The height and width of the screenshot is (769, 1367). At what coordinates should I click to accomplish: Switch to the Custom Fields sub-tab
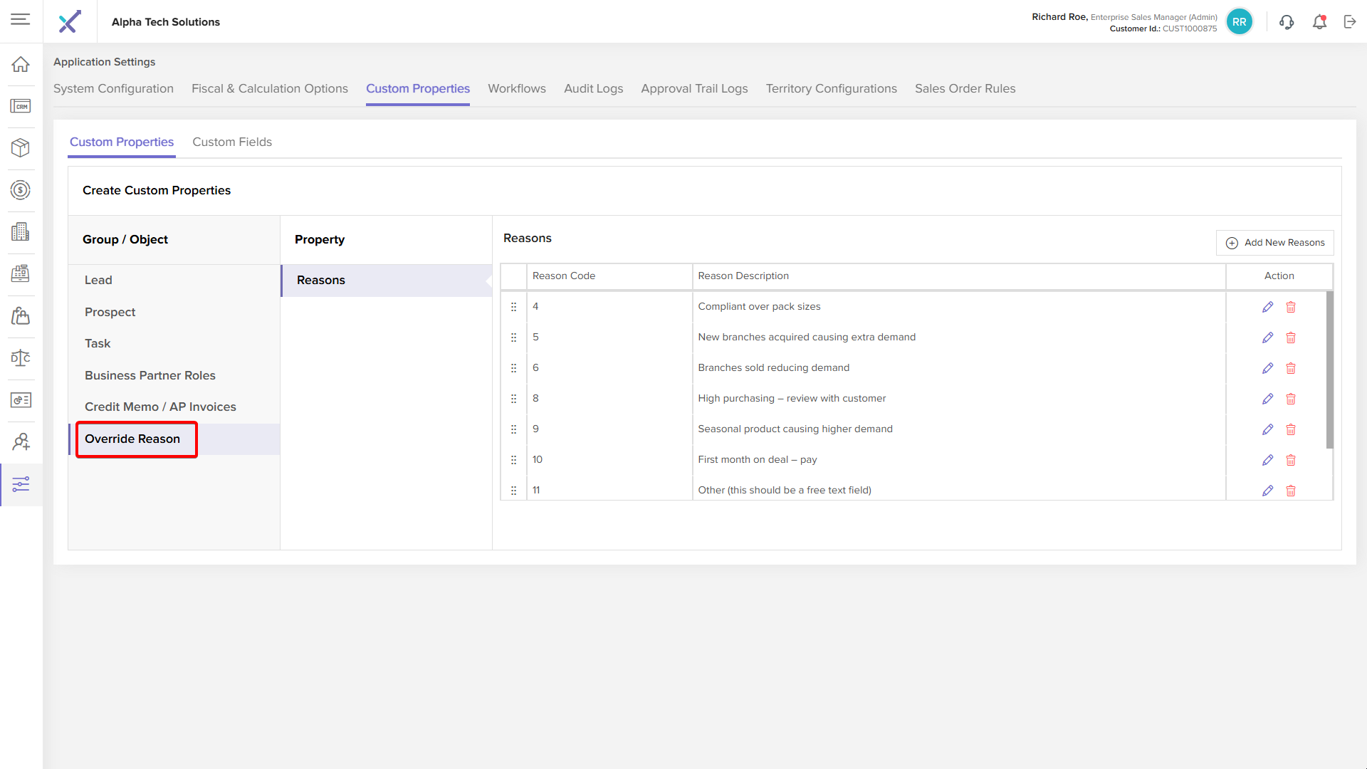point(232,142)
